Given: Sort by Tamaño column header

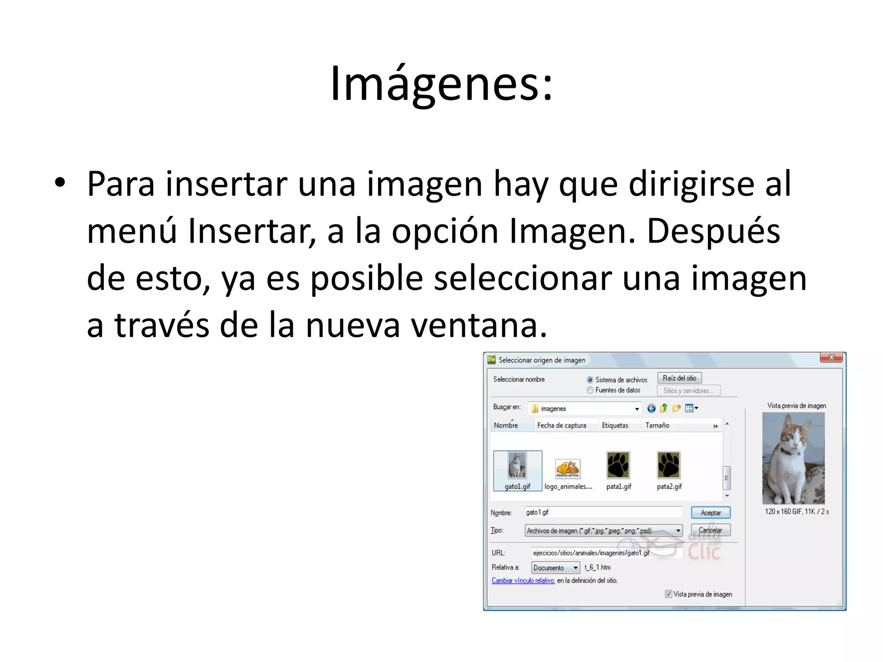Looking at the screenshot, I should coord(663,425).
